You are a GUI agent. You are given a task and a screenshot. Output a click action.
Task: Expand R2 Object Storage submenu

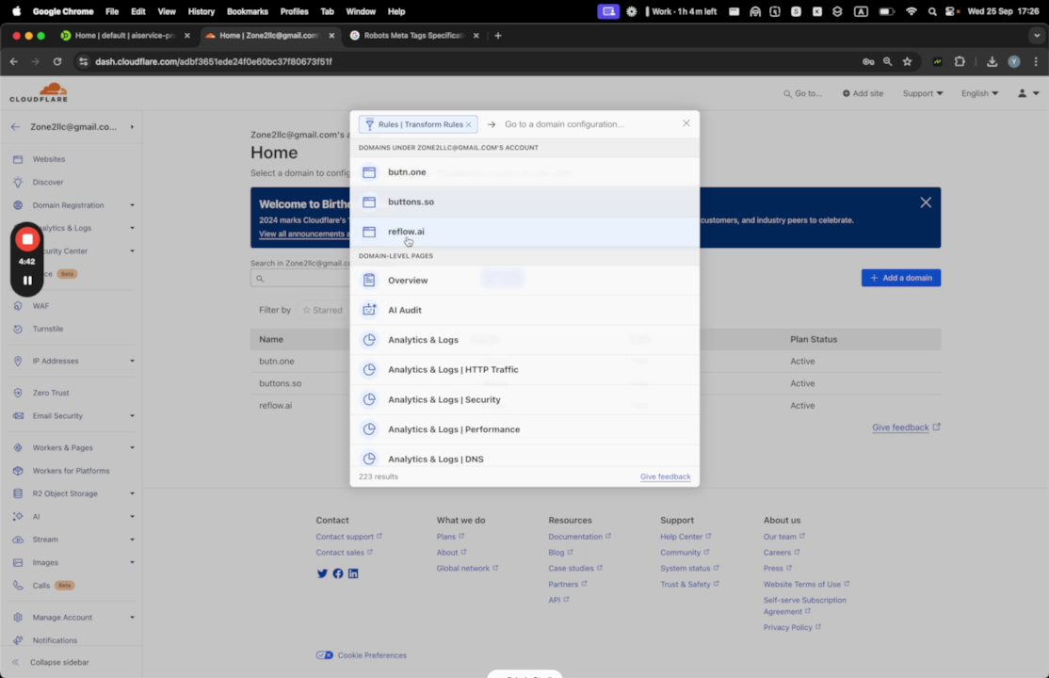[x=132, y=493]
